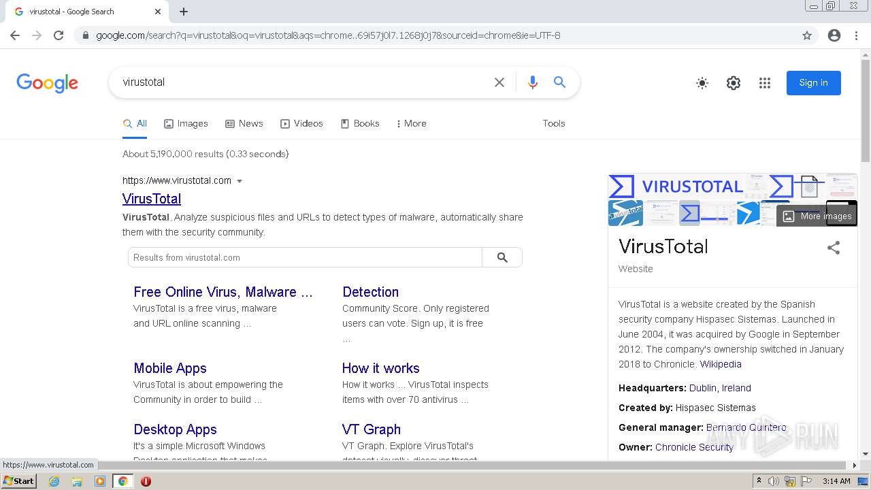
Task: Clear the search box with the X icon
Action: pos(499,82)
